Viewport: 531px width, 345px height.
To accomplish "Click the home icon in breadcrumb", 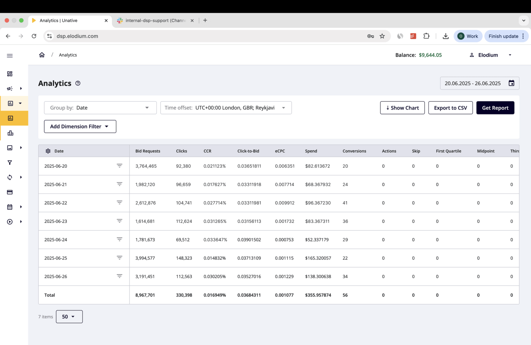I will tap(42, 55).
